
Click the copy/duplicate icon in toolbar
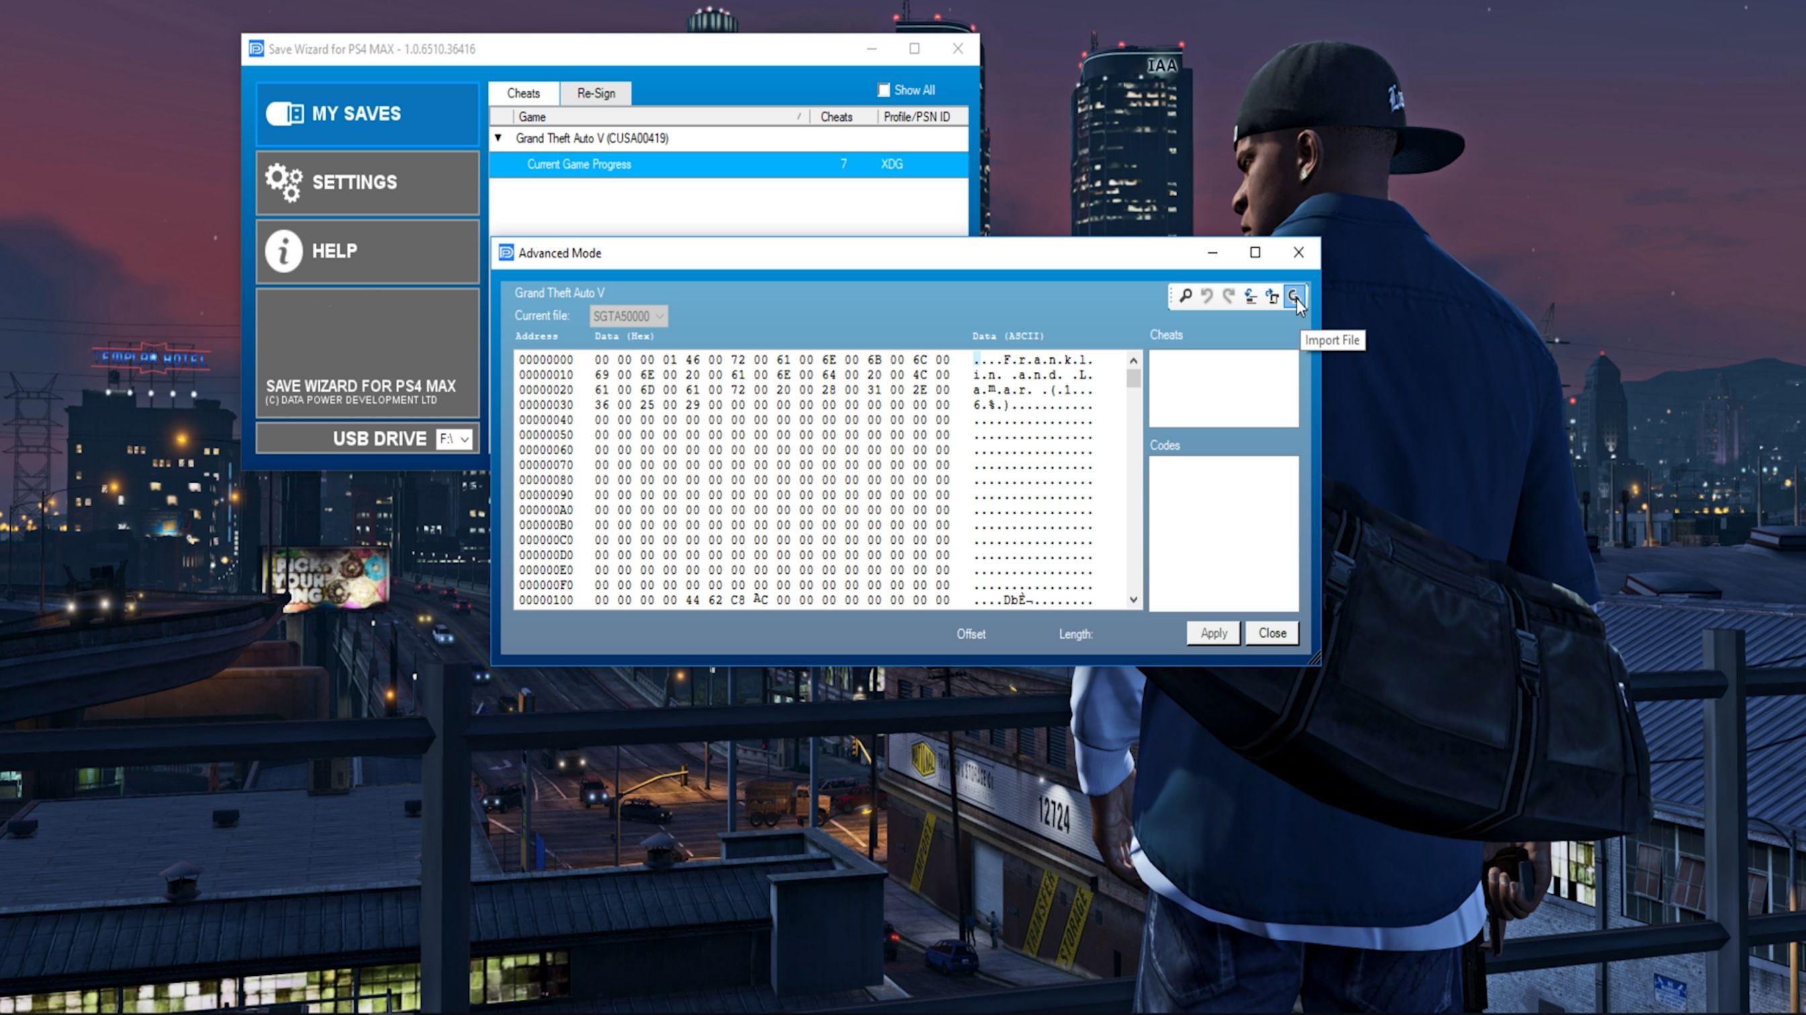coord(1270,296)
